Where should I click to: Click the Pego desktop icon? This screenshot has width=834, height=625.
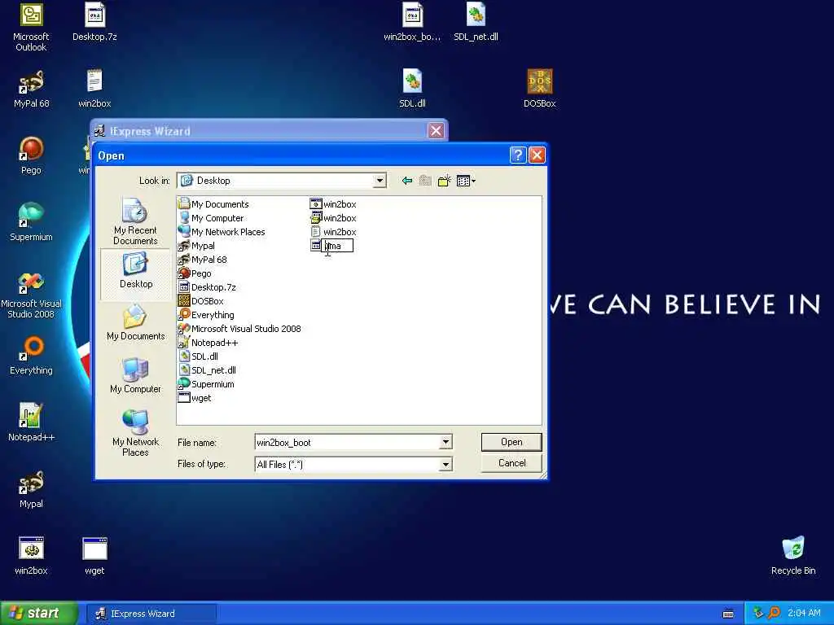pyautogui.click(x=31, y=156)
